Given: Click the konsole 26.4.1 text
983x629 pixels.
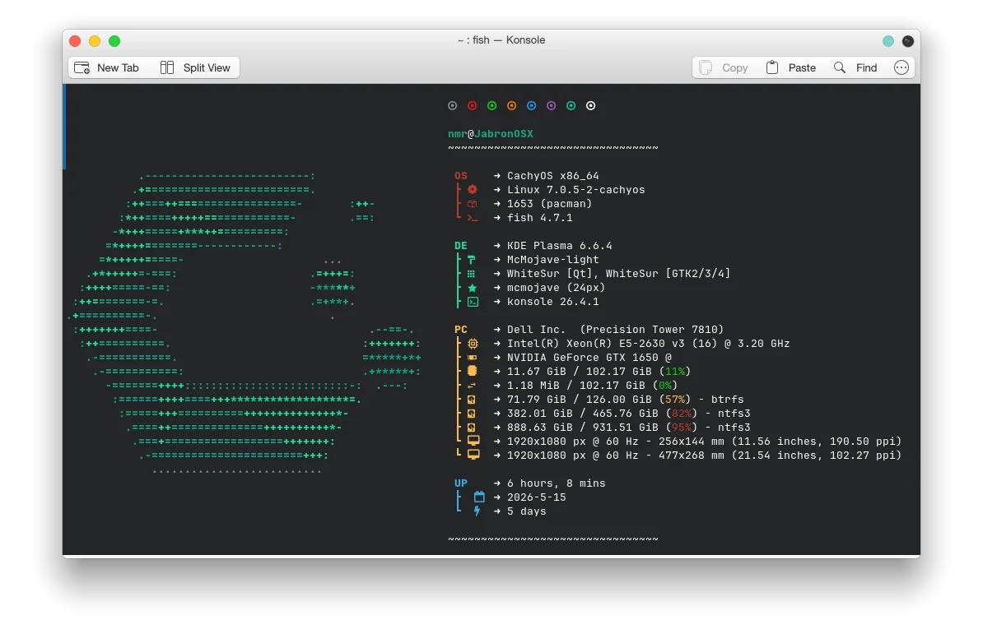Looking at the screenshot, I should tap(553, 302).
